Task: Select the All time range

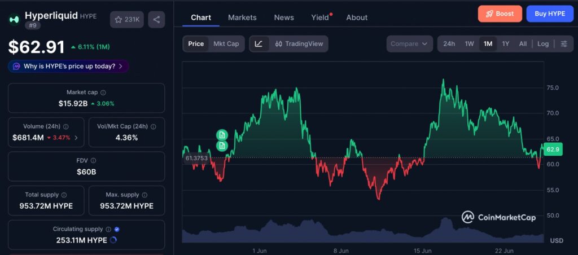Action: [x=523, y=44]
